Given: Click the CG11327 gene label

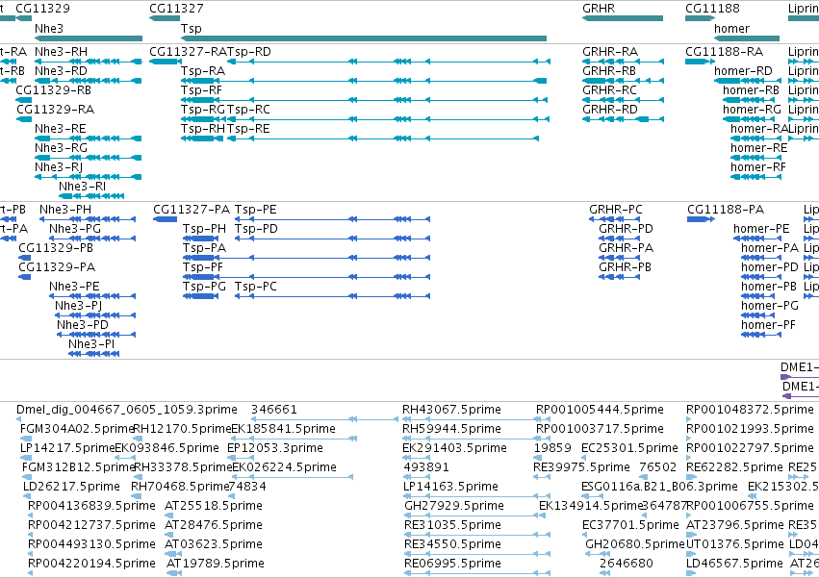Looking at the screenshot, I should pos(176,9).
